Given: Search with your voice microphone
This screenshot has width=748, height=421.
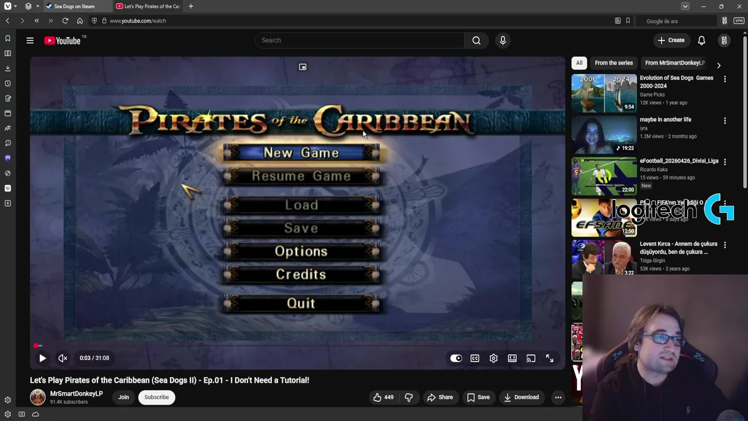Looking at the screenshot, I should [x=503, y=40].
